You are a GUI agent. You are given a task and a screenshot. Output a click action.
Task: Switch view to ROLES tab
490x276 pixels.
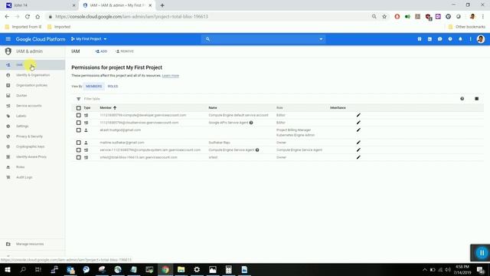113,87
